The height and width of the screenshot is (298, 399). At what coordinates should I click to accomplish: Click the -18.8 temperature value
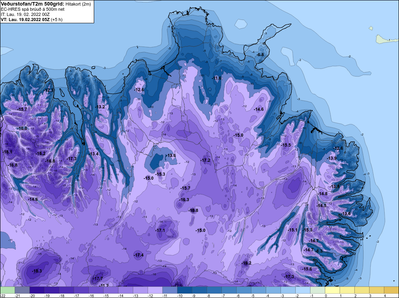pyautogui.click(x=193, y=210)
